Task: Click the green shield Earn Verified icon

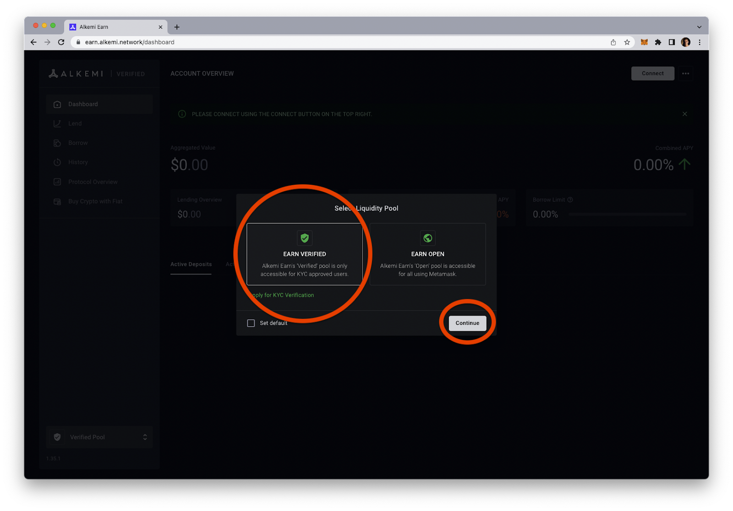Action: [x=305, y=238]
